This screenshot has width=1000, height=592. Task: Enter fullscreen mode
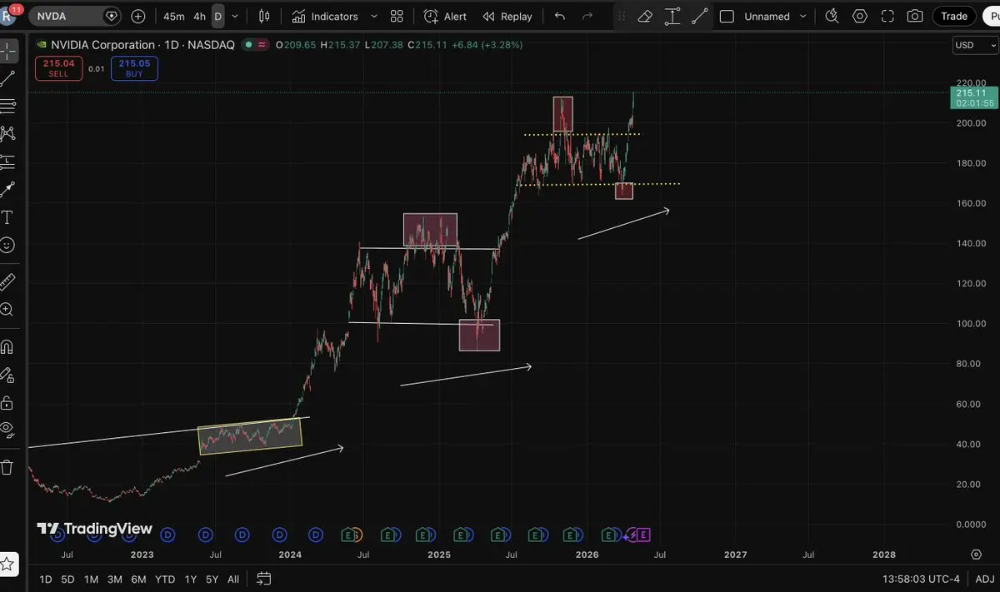[887, 16]
